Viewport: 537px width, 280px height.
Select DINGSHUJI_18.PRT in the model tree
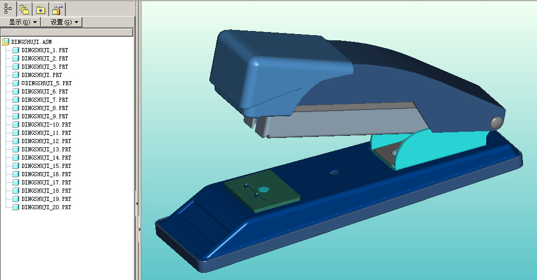point(46,191)
